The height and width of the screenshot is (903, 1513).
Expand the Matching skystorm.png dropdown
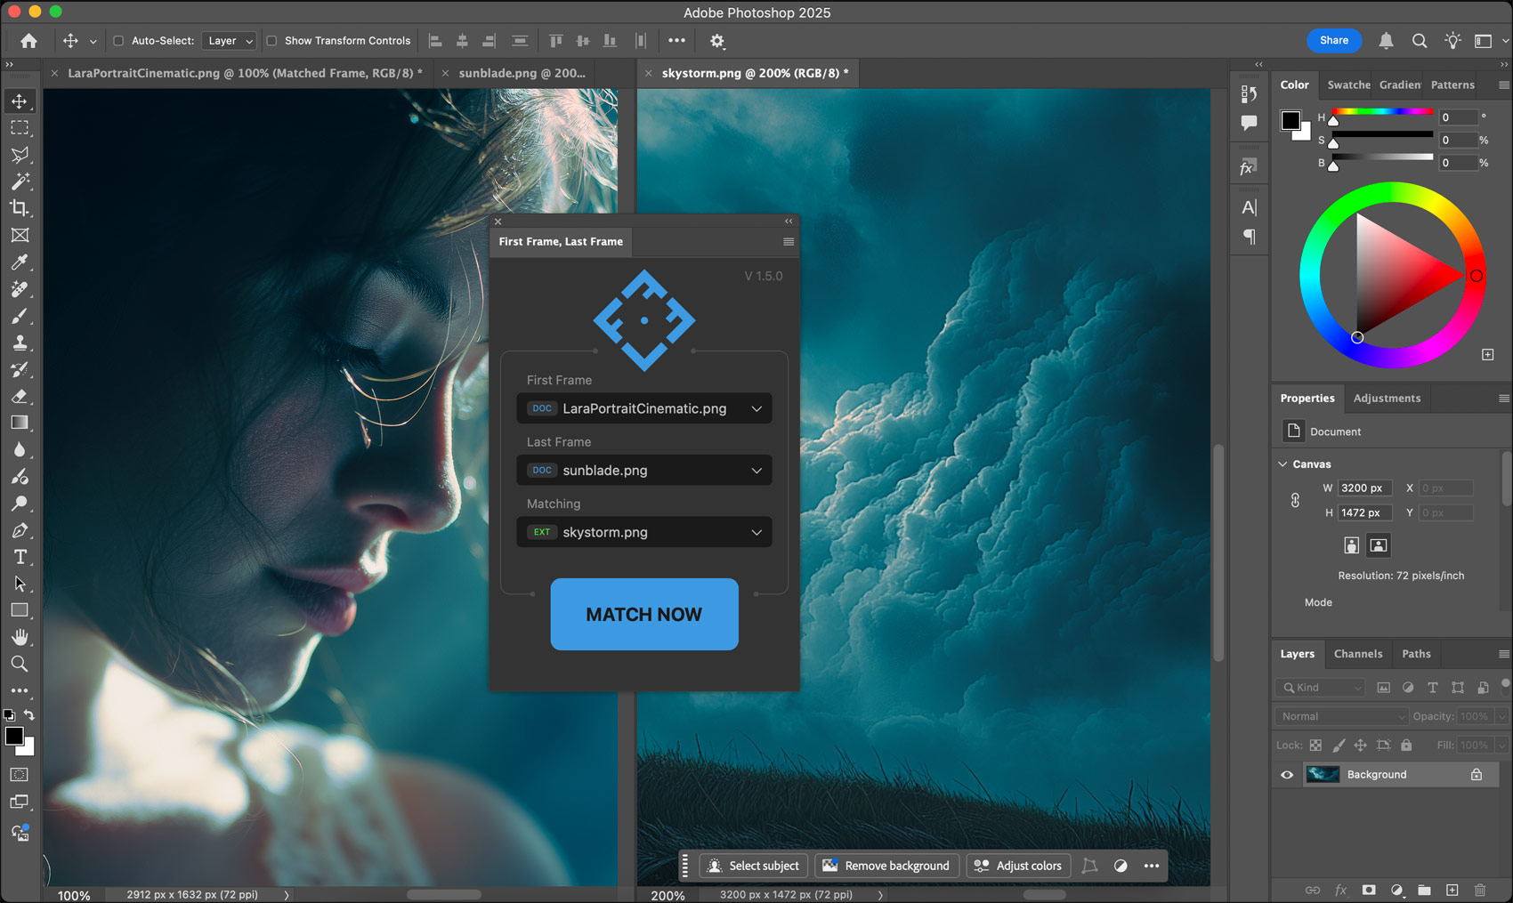[x=643, y=532]
